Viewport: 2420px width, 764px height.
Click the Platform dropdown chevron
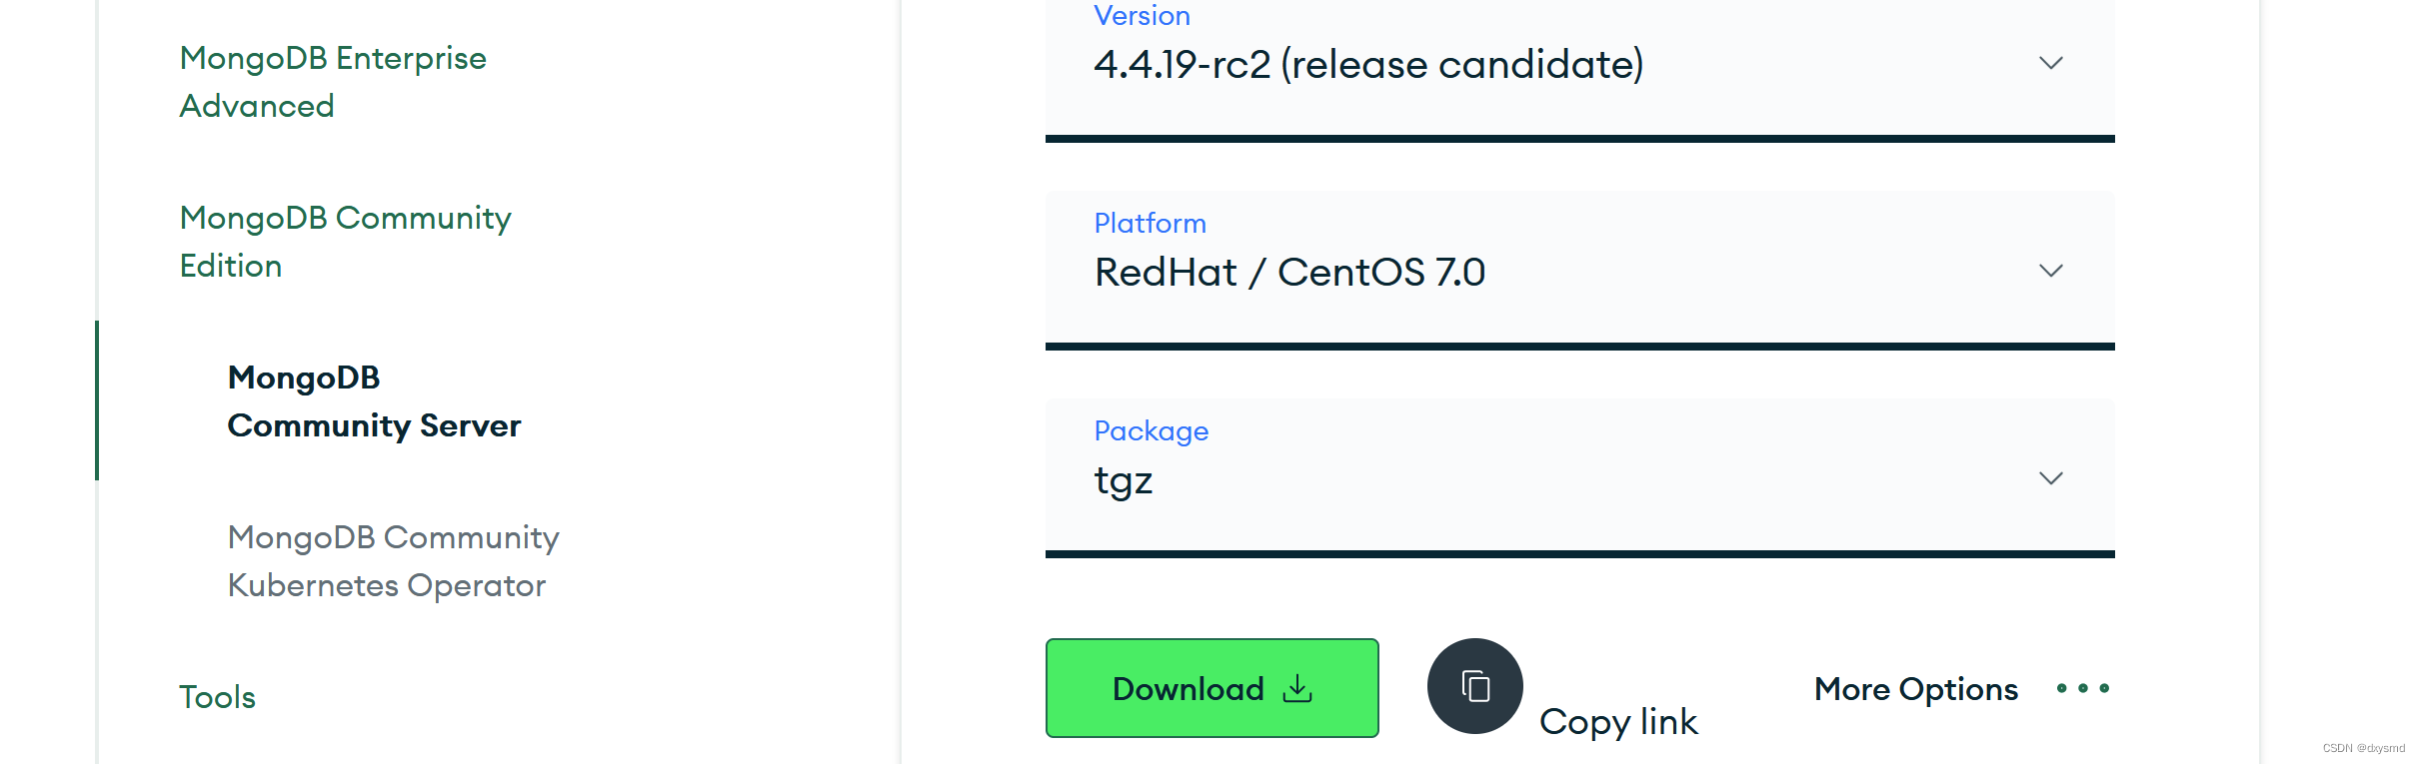(2051, 271)
